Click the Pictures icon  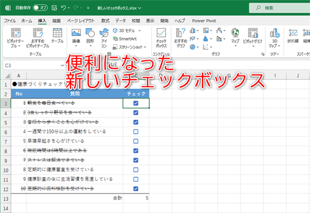pyautogui.click(x=76, y=33)
